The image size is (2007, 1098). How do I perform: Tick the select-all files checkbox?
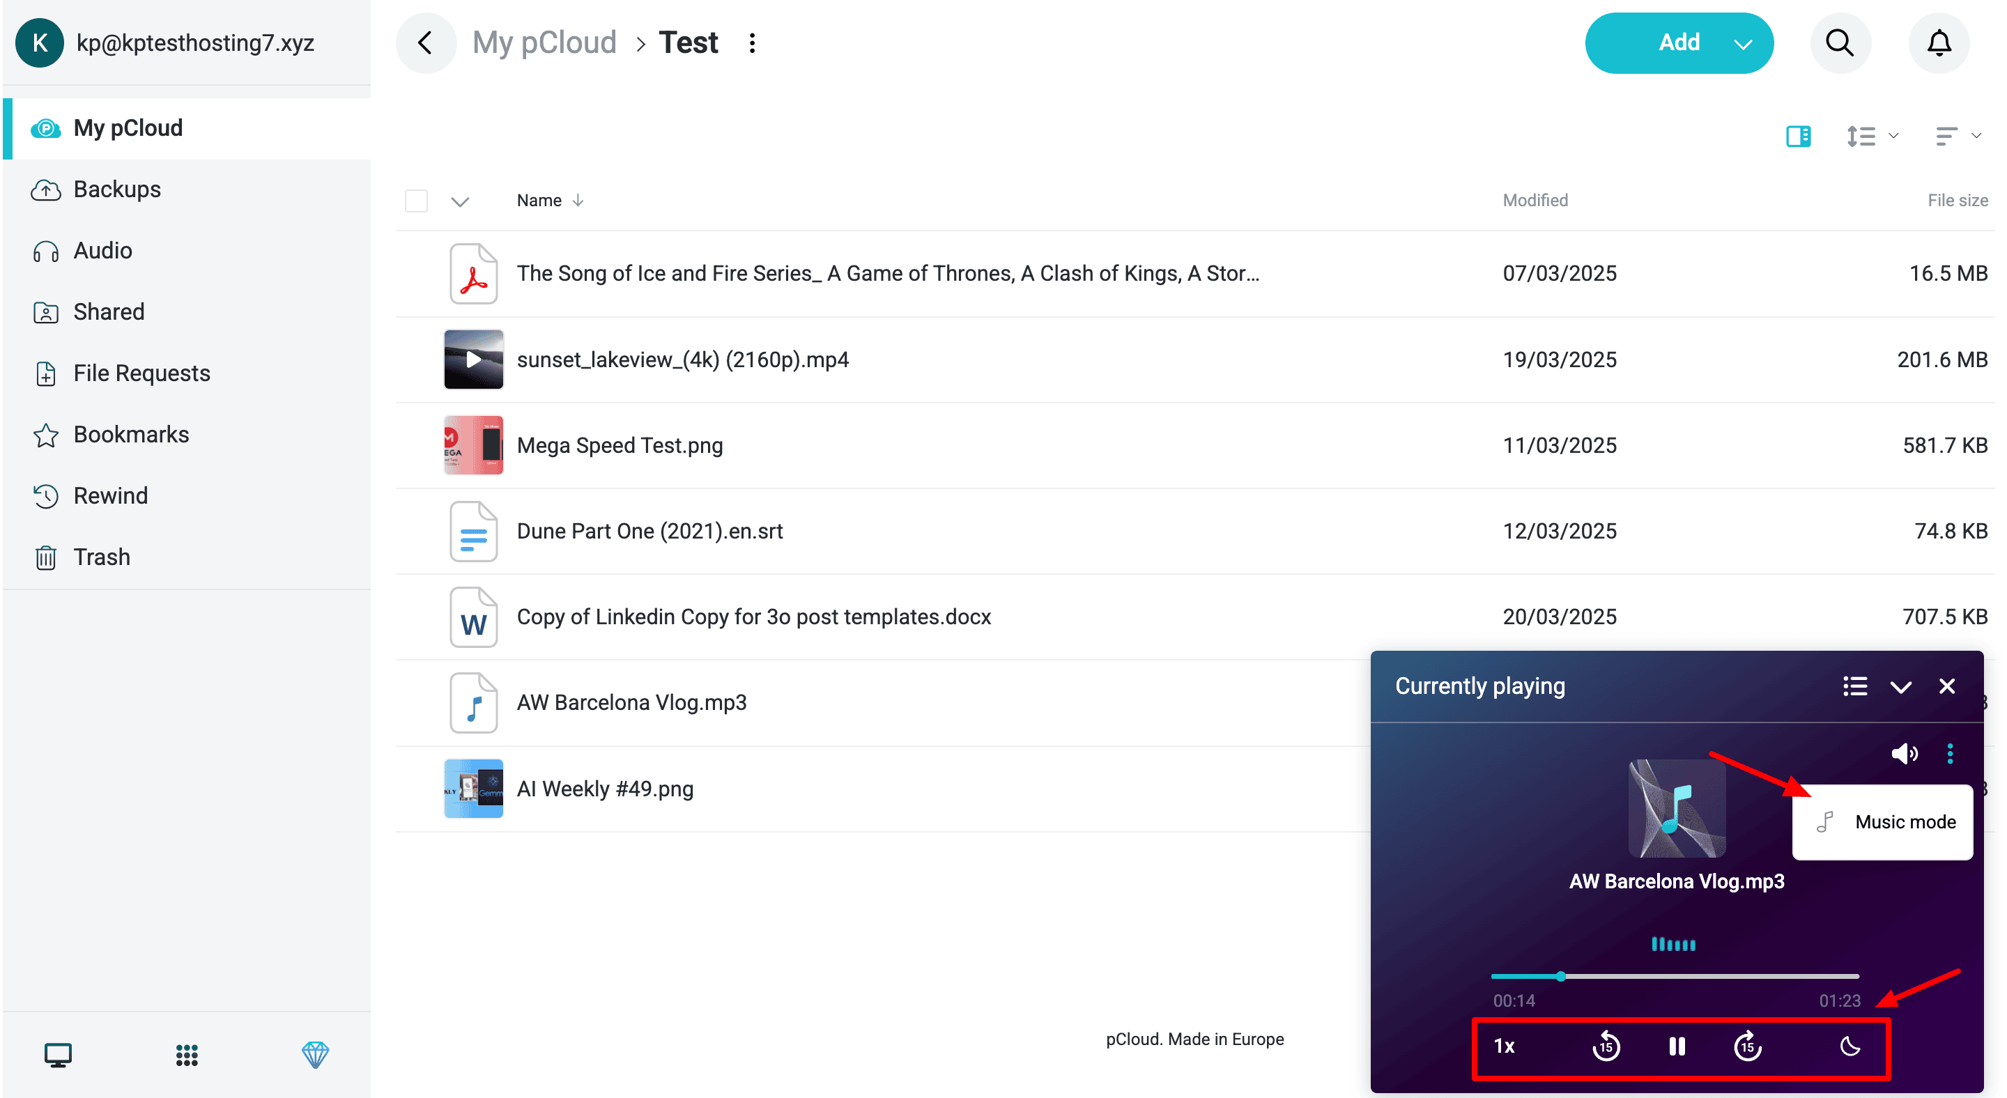[x=416, y=201]
